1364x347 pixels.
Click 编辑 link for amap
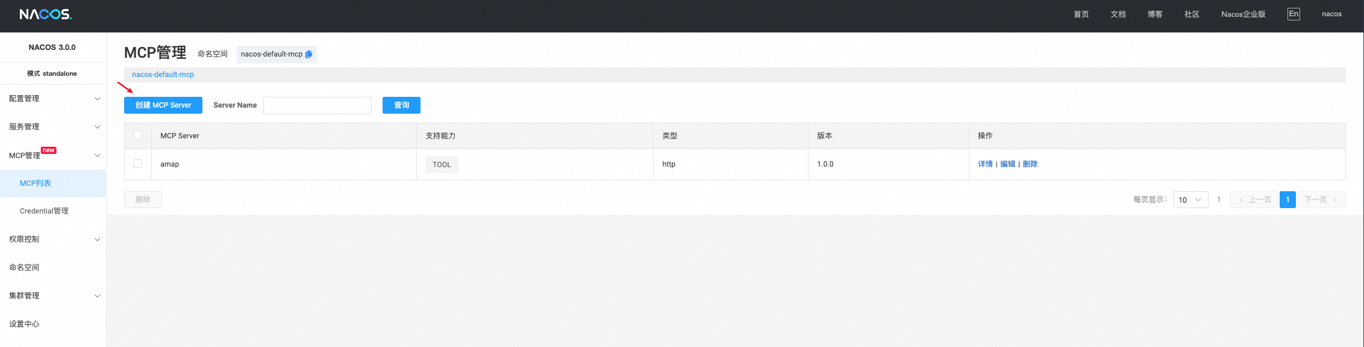click(x=1007, y=164)
